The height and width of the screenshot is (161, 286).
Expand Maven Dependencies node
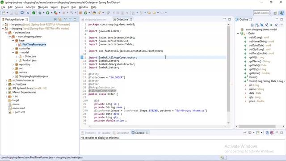[6, 92]
